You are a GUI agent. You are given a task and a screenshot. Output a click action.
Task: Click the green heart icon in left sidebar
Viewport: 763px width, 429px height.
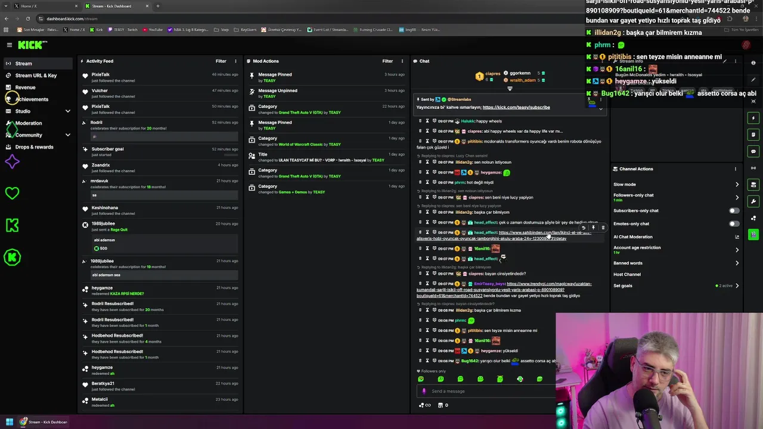click(x=12, y=193)
